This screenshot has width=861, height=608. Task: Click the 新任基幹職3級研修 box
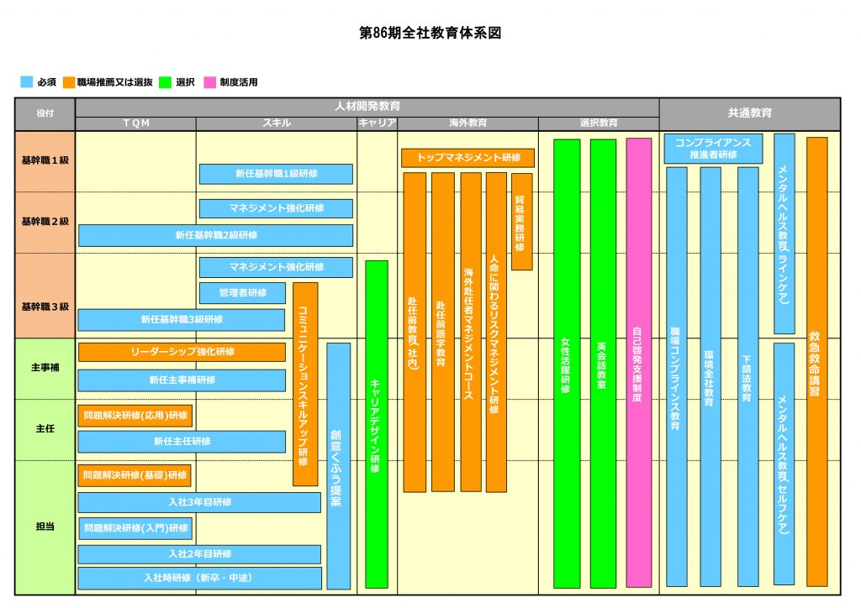point(182,320)
